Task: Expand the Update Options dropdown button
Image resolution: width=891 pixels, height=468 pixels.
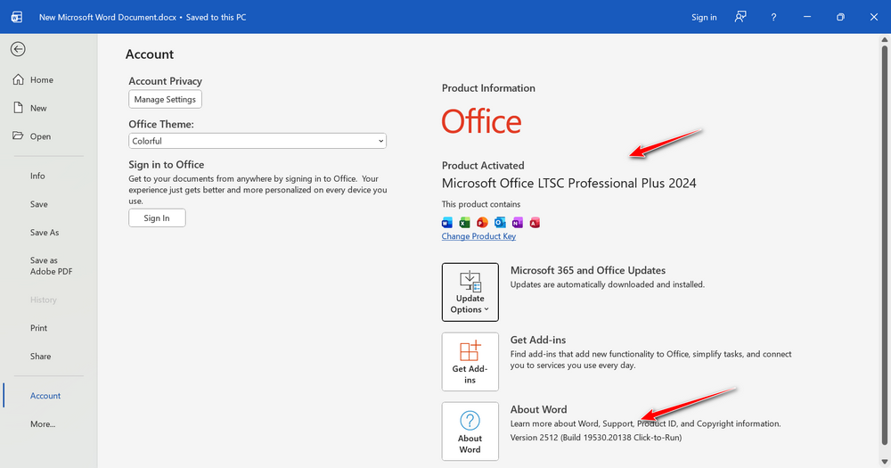Action: click(x=470, y=292)
